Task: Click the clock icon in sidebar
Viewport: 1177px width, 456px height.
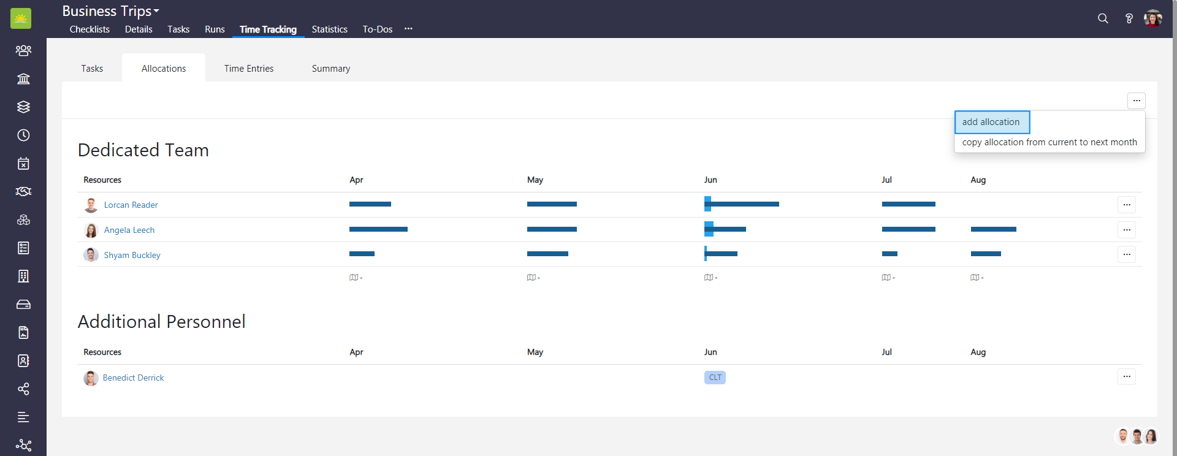Action: tap(23, 135)
